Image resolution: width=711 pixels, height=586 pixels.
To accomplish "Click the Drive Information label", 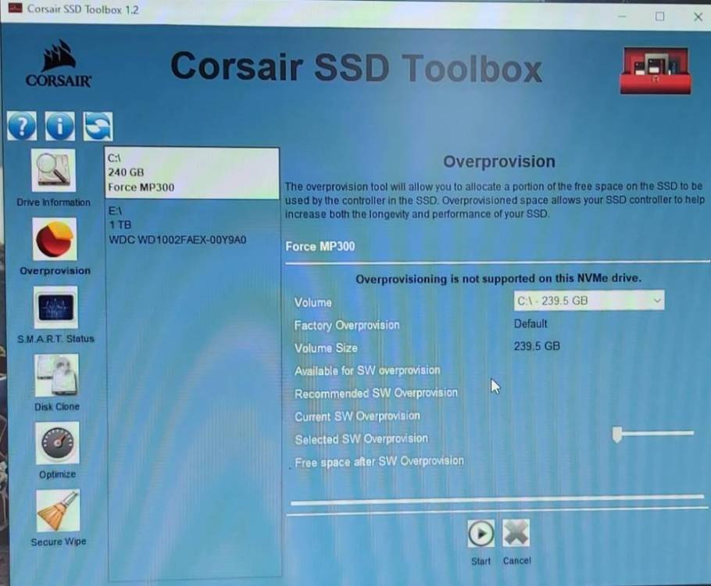I will click(53, 202).
